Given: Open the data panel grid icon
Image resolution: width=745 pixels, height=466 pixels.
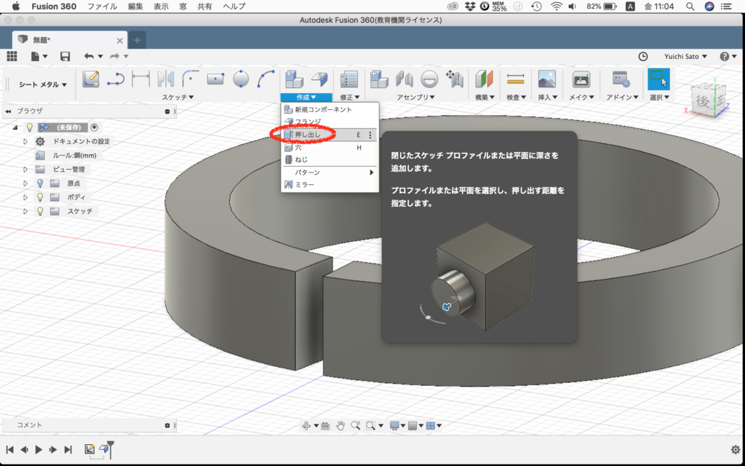Looking at the screenshot, I should tap(12, 56).
